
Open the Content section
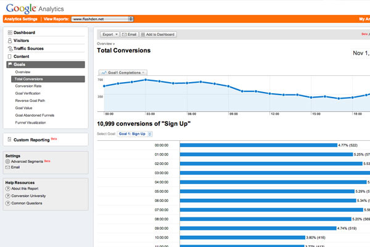(x=21, y=56)
